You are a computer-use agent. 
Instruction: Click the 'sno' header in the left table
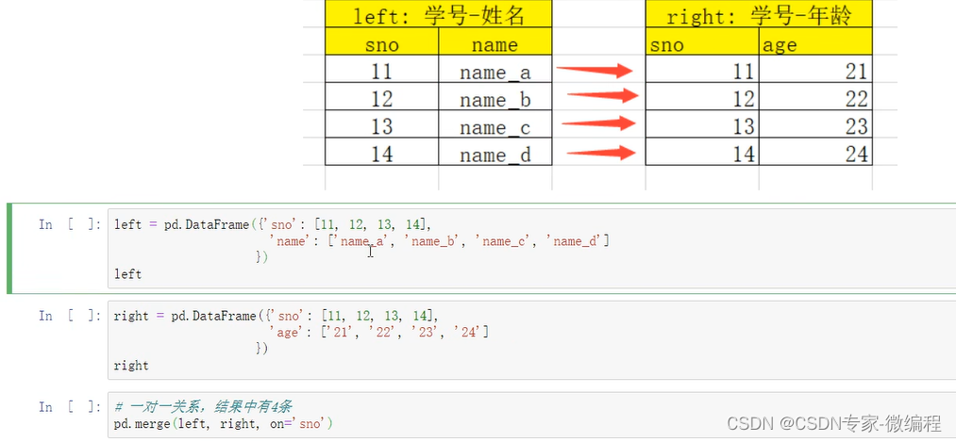pos(382,41)
